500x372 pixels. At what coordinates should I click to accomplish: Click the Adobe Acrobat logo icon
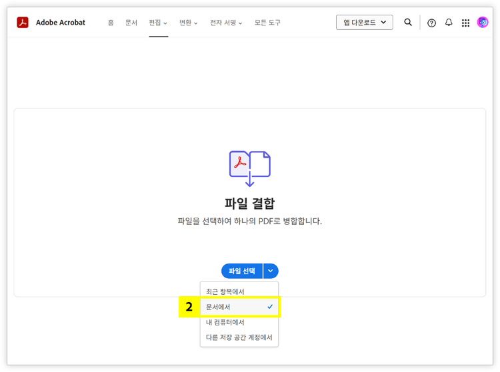tap(22, 23)
